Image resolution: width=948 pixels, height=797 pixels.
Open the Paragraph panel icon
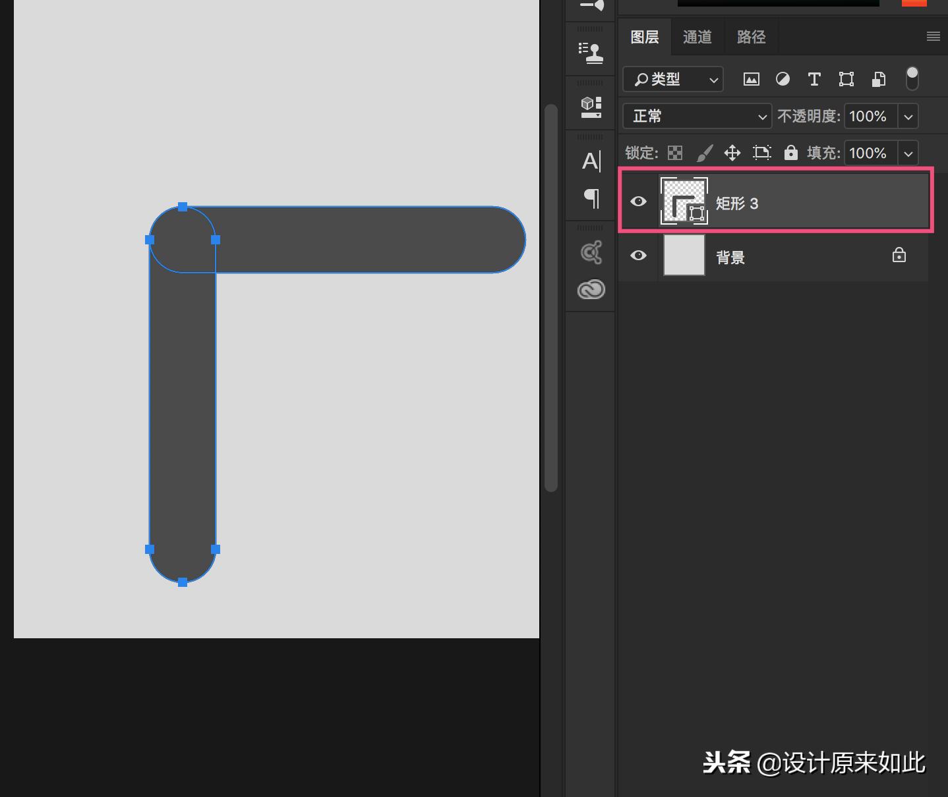(591, 198)
